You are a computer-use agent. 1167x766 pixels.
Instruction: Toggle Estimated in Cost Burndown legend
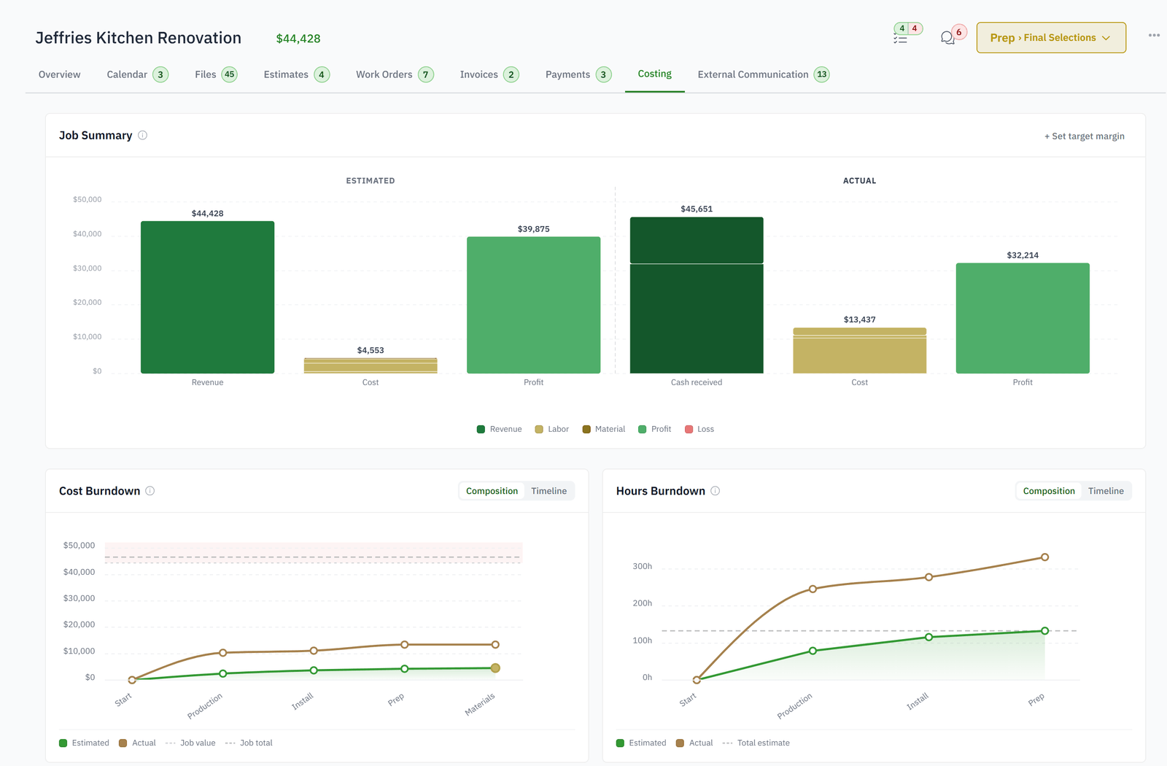[84, 743]
